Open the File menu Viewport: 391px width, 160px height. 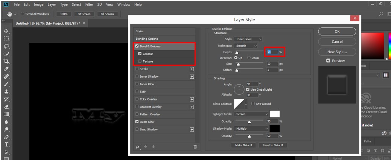click(17, 4)
